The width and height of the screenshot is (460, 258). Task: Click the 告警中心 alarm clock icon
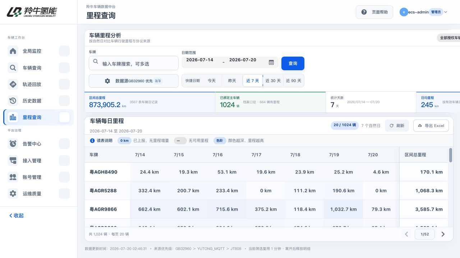(x=13, y=144)
